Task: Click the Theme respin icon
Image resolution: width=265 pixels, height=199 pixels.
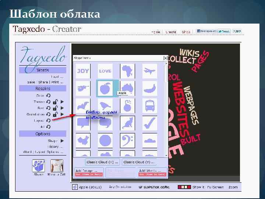Action: (48, 102)
